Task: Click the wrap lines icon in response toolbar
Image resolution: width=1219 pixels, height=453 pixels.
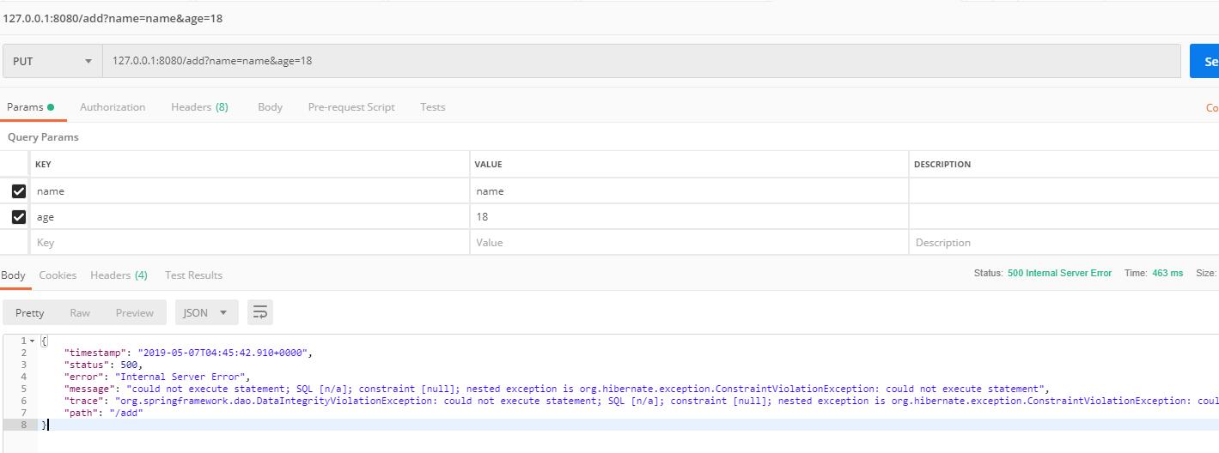Action: (x=259, y=312)
